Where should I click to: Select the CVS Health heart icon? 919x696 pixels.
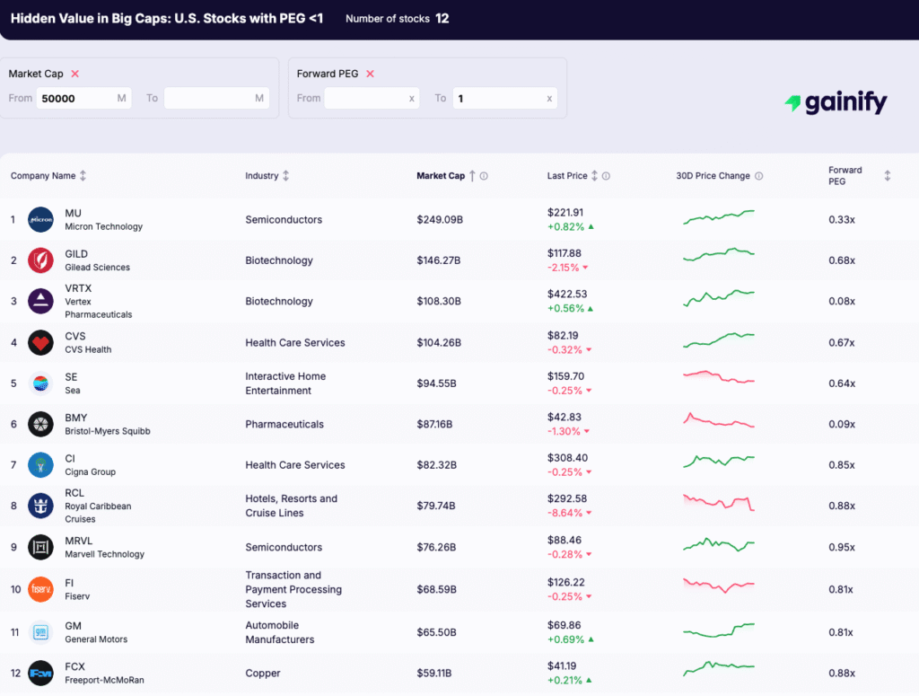tap(39, 342)
